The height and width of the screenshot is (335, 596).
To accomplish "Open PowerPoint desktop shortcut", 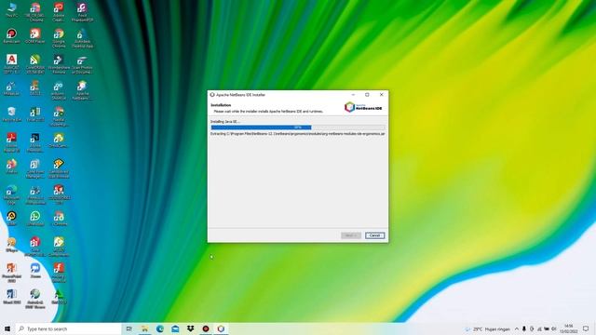I will (x=12, y=273).
